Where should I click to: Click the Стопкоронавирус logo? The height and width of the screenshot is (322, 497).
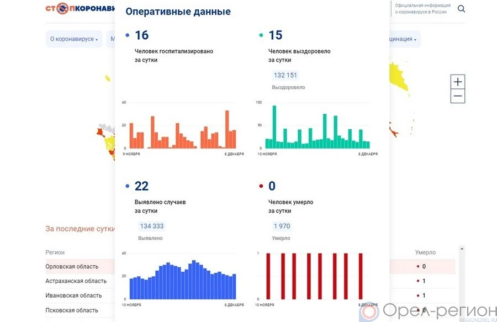79,9
